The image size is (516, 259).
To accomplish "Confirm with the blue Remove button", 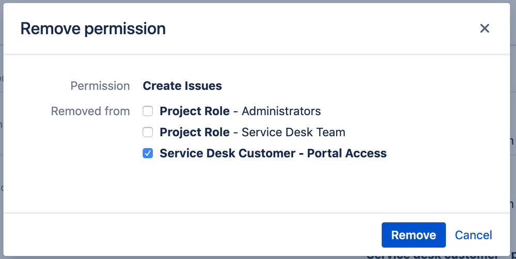I will (x=414, y=235).
